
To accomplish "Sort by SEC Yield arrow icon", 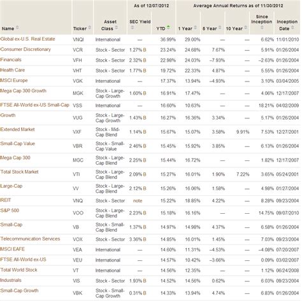I will [133, 27].
